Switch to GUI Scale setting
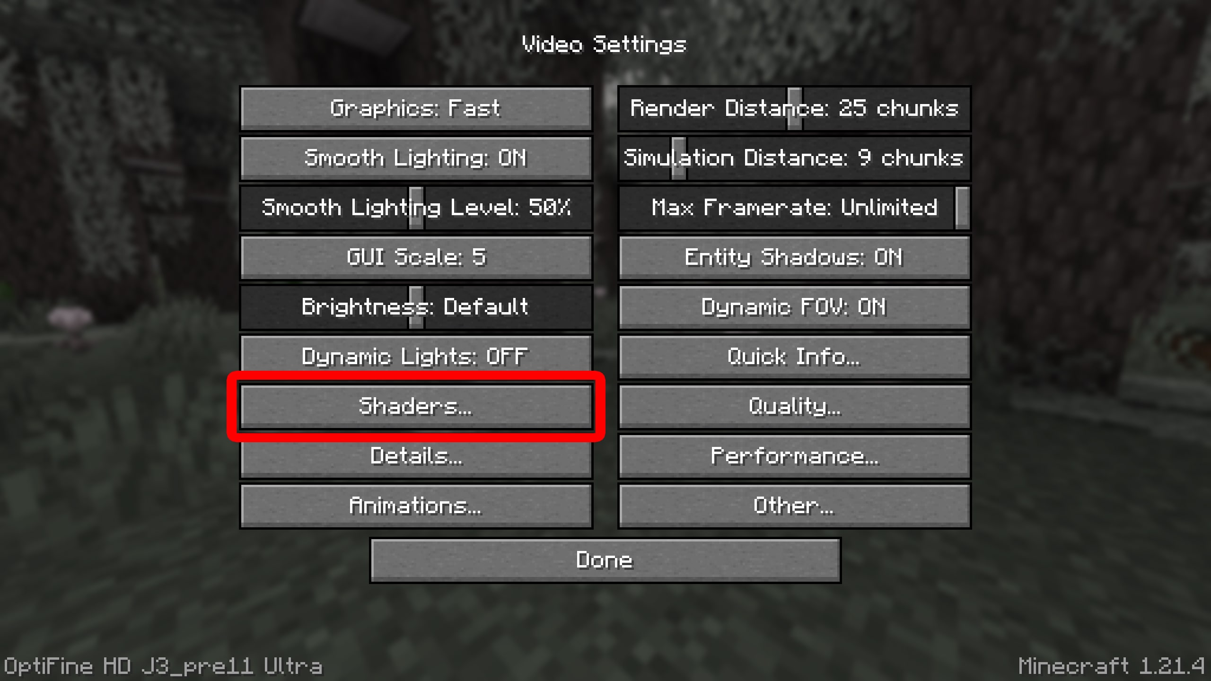 coord(416,257)
